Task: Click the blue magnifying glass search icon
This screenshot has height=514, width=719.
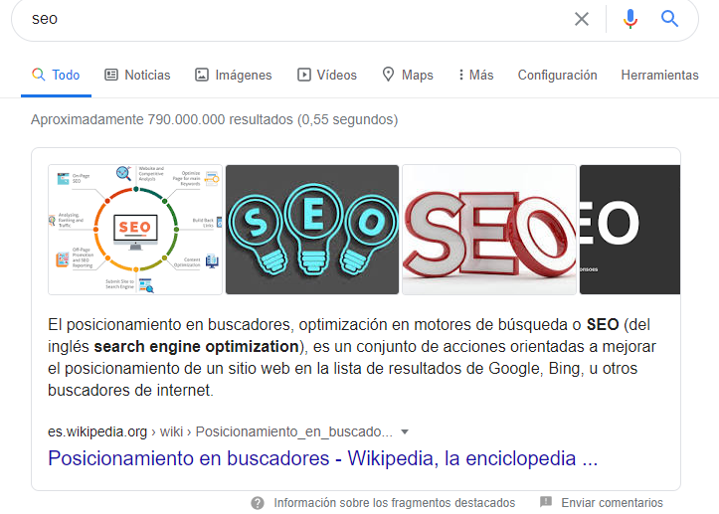Action: click(670, 19)
